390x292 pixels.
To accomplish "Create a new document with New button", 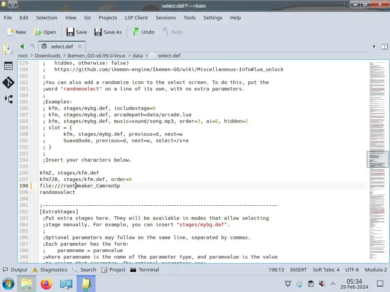I will coord(16,32).
